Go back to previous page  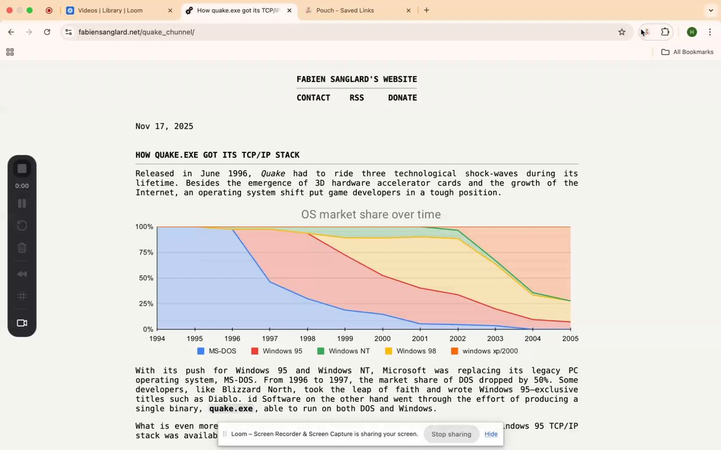tap(11, 32)
